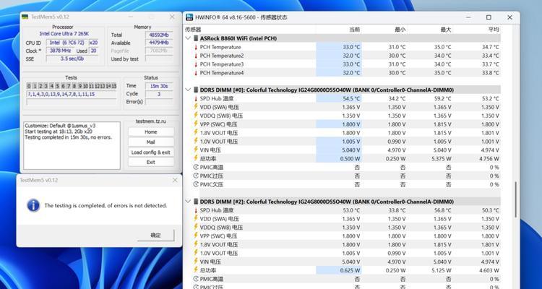This screenshot has width=542, height=289.
Task: Click Load config & exit in TestMem5
Action: (151, 152)
